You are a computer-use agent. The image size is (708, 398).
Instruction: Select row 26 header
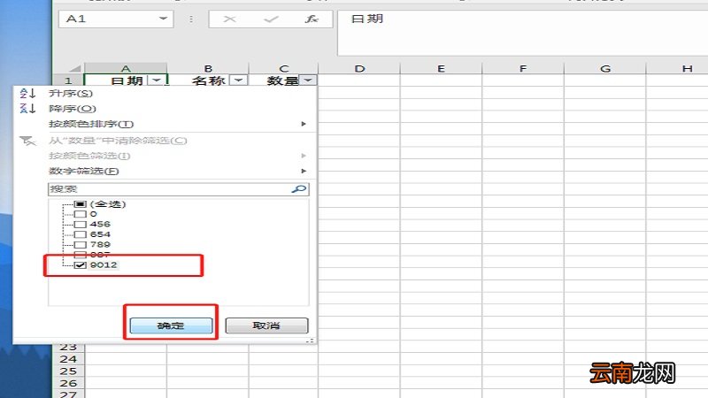68,383
